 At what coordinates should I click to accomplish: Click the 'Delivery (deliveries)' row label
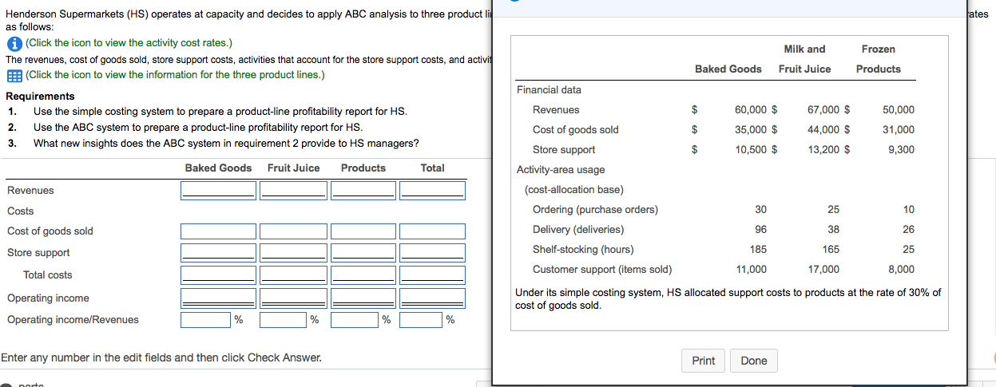point(578,230)
